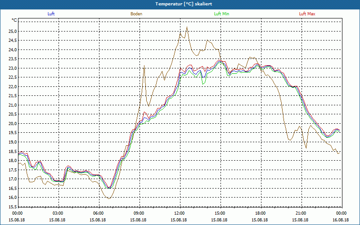
Task: Click the '16.08.18' date label
Action: point(341,220)
